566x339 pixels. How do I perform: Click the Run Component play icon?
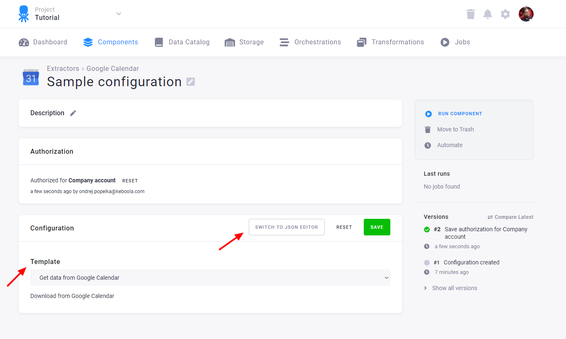coord(428,114)
